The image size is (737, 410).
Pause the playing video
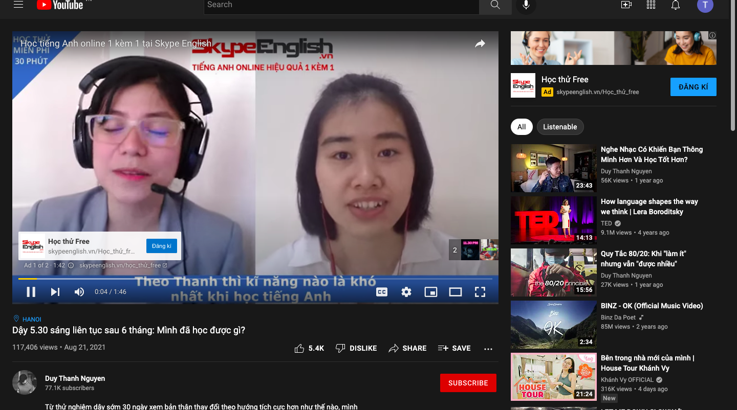tap(31, 292)
